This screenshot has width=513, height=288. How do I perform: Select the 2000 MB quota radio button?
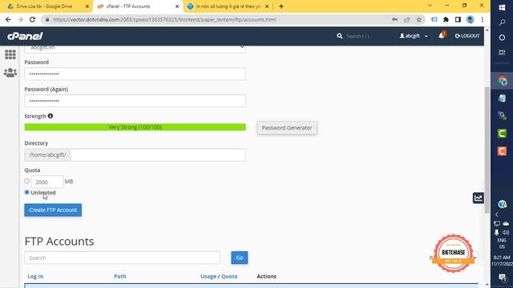[x=26, y=181]
